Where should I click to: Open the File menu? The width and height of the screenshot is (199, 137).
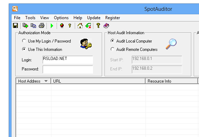(x=17, y=18)
